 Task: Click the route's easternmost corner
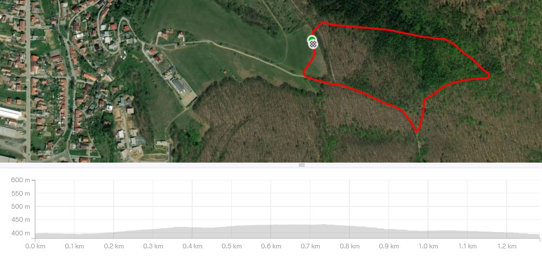[488, 76]
